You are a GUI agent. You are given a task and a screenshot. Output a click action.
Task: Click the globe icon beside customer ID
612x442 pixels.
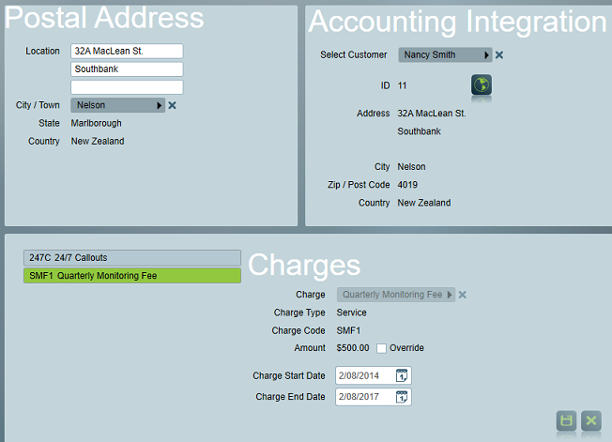click(x=482, y=85)
